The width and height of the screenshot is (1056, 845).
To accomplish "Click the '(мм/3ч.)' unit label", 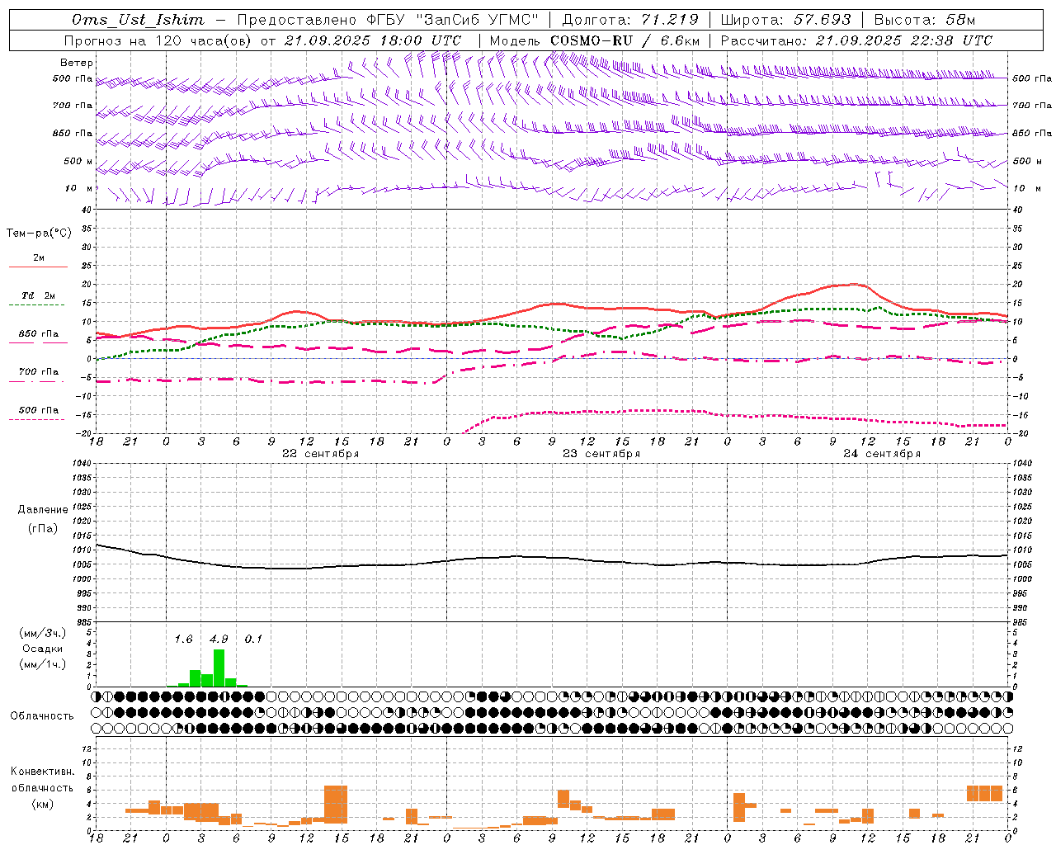I will (42, 634).
